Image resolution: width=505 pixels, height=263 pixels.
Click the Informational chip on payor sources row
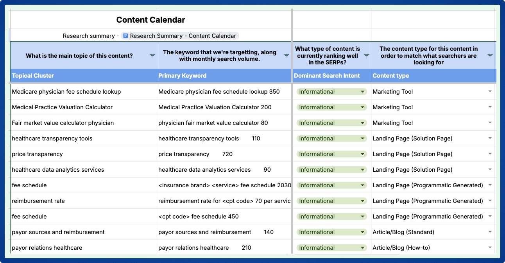[331, 232]
